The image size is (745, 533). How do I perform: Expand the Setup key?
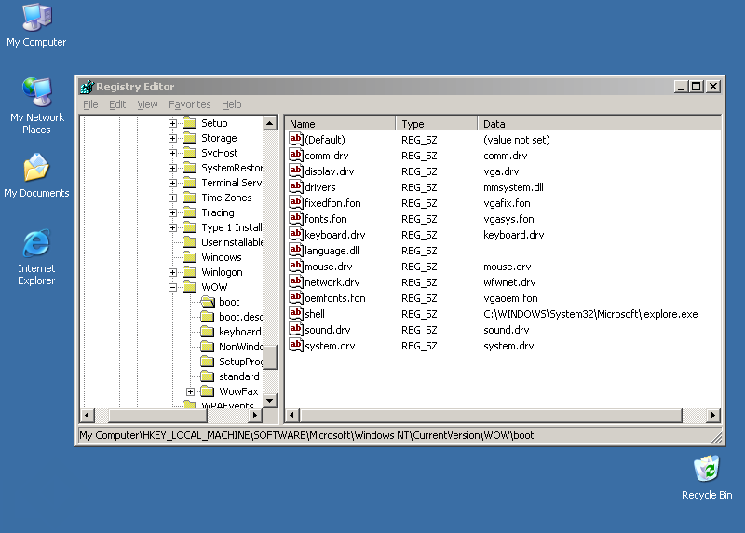(172, 123)
